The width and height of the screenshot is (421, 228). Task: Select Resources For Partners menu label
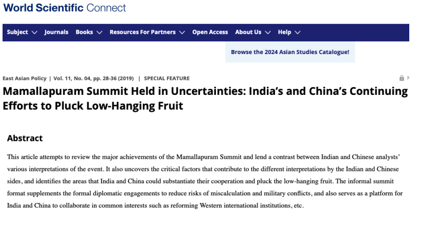tap(142, 32)
